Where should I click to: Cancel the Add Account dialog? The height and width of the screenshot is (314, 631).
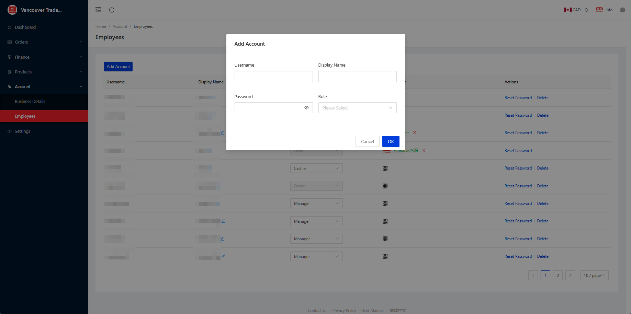[x=367, y=141]
